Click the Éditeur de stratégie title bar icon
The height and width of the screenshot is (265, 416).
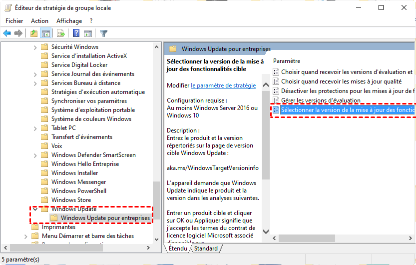8,8
